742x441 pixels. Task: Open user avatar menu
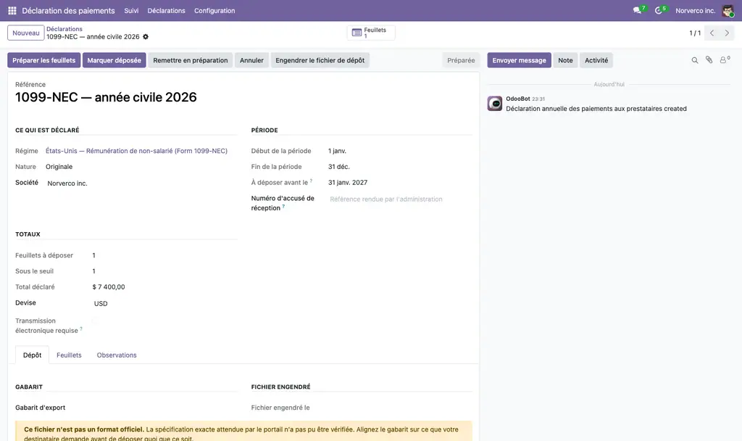[x=728, y=10]
